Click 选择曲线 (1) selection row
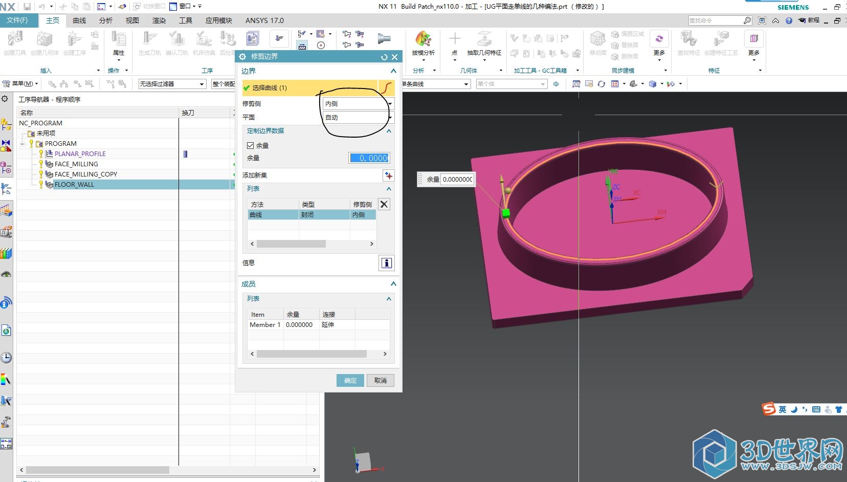Viewport: 847px width, 482px height. [x=310, y=88]
